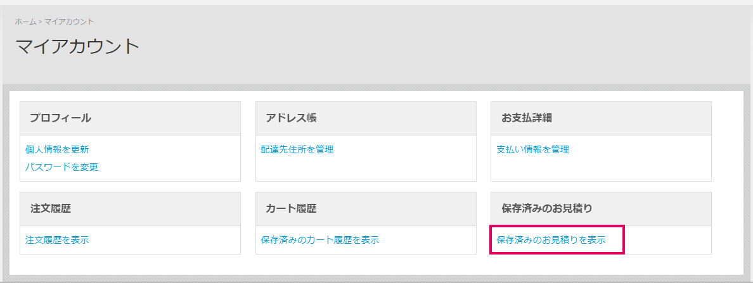Open 保存済みのカート履歴を表示 link
The width and height of the screenshot is (753, 283).
pyautogui.click(x=320, y=241)
